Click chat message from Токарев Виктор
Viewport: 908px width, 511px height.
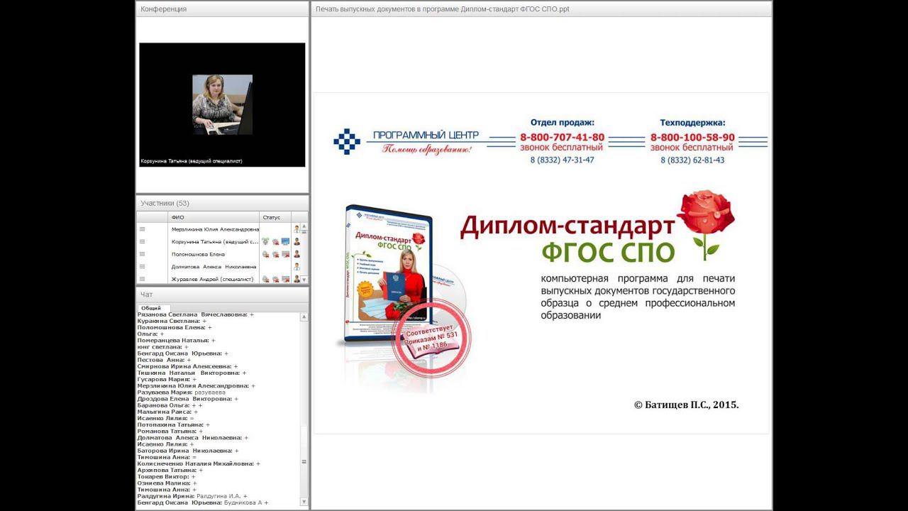coord(165,476)
